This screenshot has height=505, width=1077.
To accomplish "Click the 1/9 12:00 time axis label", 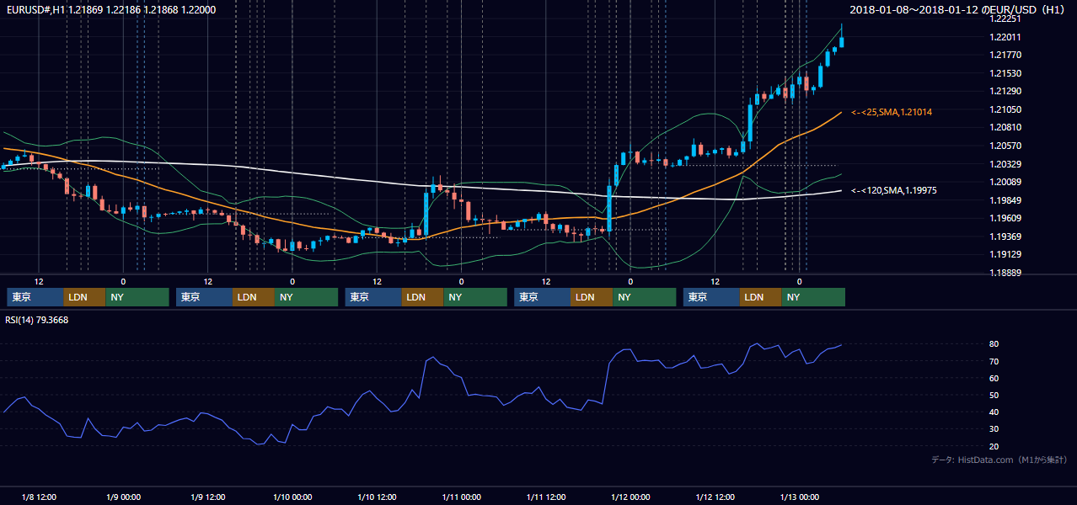I will tap(207, 497).
